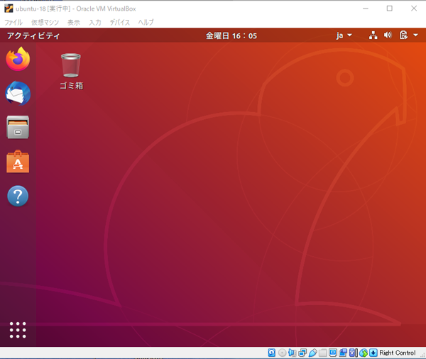The image size is (426, 359).
Task: Click VirtualBox hard disk activity indicator
Action: tap(272, 353)
